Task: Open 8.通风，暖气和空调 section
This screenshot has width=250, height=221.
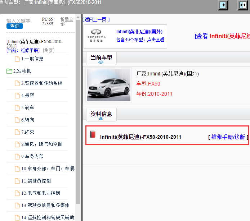Action: [x=42, y=144]
